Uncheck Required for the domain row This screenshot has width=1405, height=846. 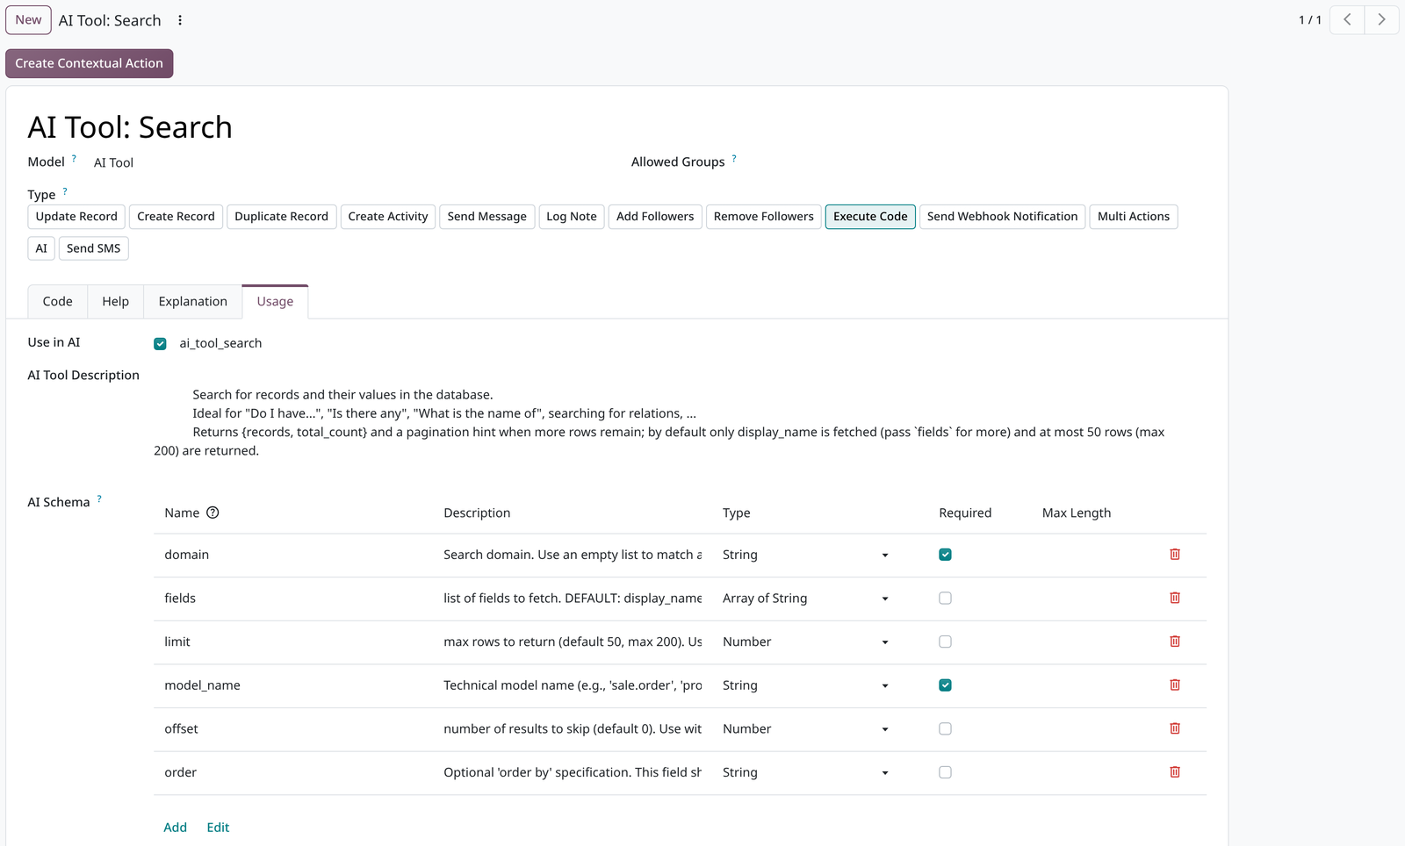click(x=945, y=555)
